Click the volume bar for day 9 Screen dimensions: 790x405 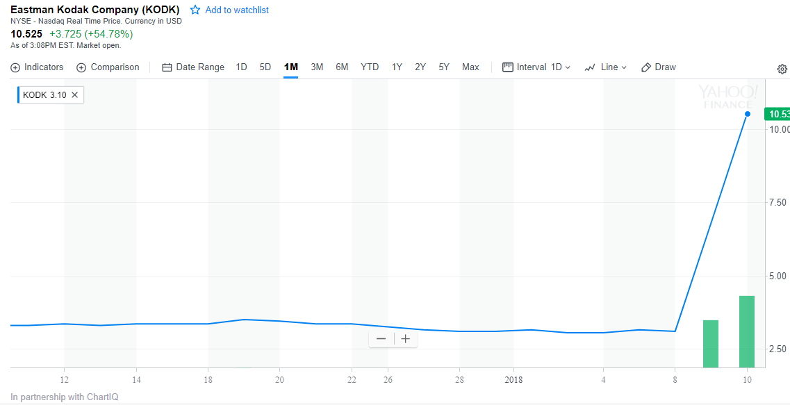click(x=710, y=344)
